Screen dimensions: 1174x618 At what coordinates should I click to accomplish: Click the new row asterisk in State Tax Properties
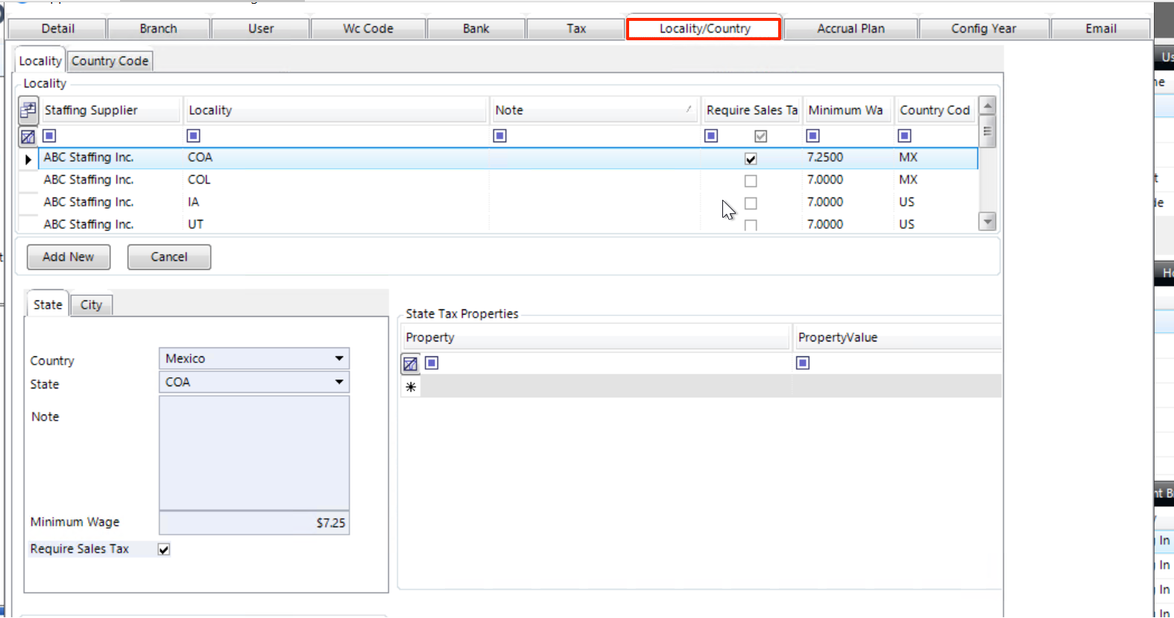click(x=411, y=387)
